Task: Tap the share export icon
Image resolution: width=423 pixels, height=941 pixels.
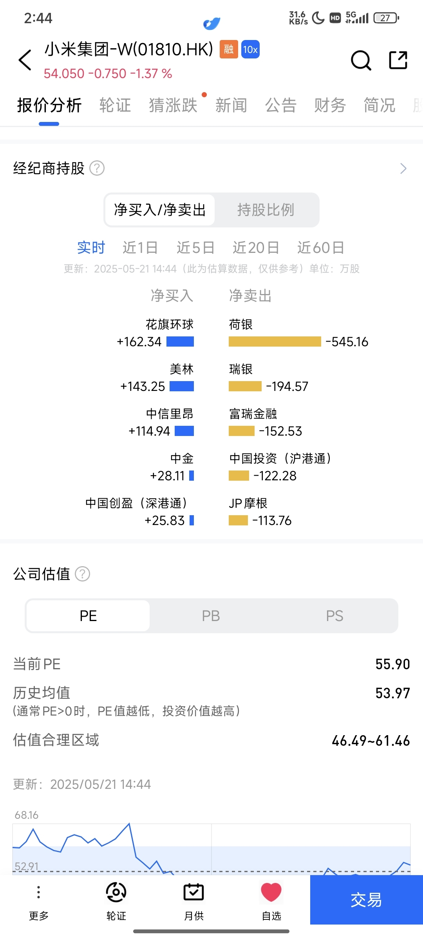Action: pos(398,60)
